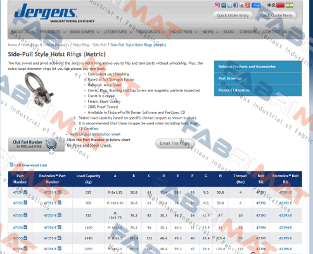Expand the RESOURCES dropdown arrow

click(x=164, y=32)
